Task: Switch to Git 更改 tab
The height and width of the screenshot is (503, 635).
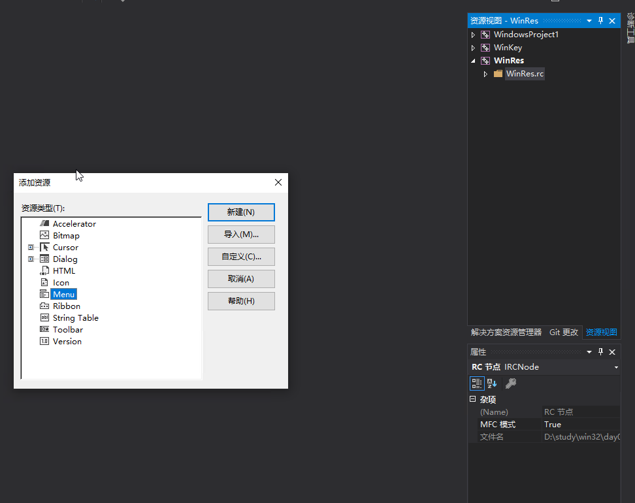Action: (x=564, y=332)
